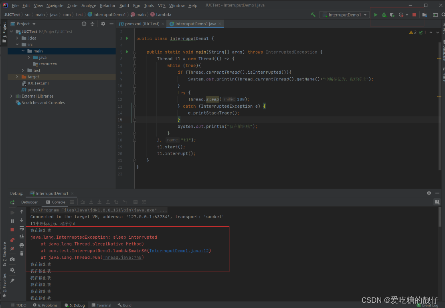Image resolution: width=445 pixels, height=308 pixels.
Task: Open the TODO tool window
Action: [x=19, y=305]
